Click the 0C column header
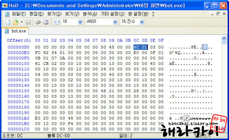 pyautogui.click(x=136, y=40)
